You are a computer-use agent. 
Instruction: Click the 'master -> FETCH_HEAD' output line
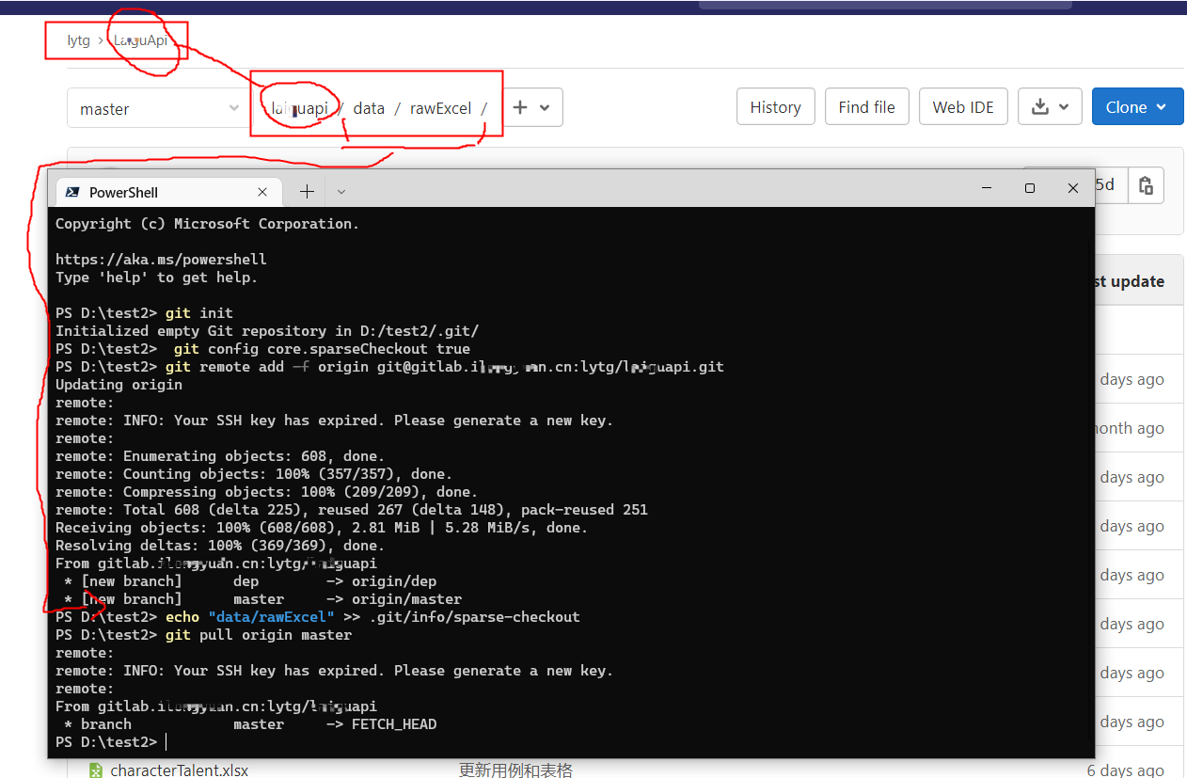click(249, 724)
